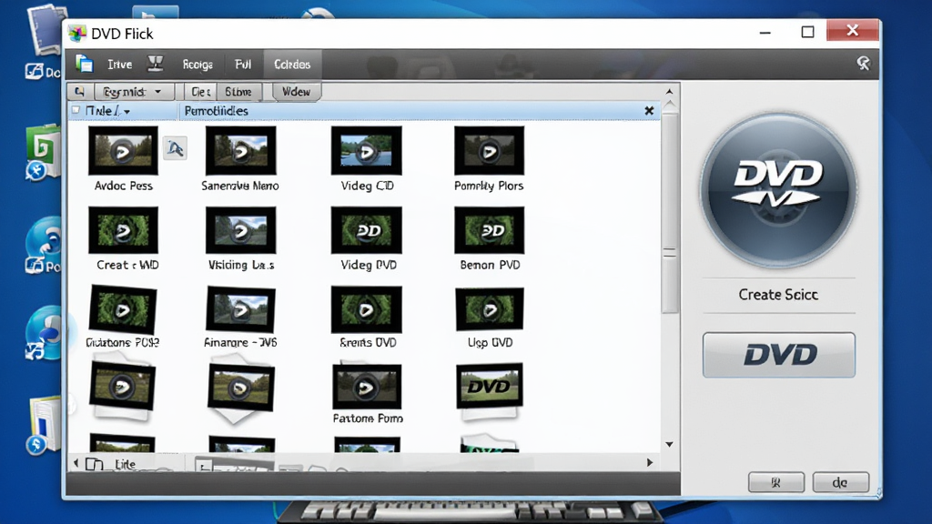The height and width of the screenshot is (524, 932).
Task: Open the bottom-left desktop folder icon
Action: tap(44, 425)
